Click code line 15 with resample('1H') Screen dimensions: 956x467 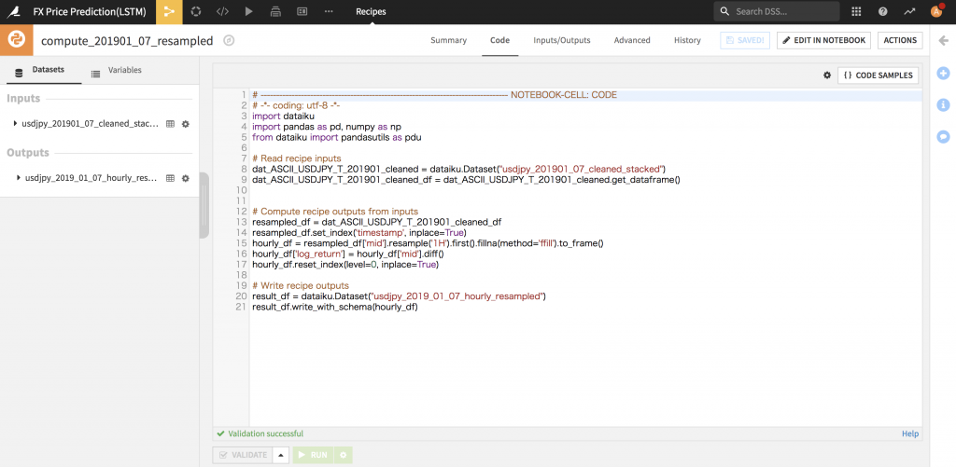428,243
